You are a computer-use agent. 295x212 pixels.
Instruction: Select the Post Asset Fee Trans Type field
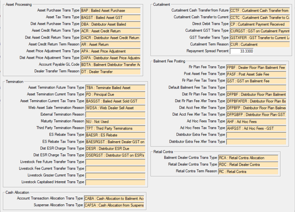click(256, 74)
